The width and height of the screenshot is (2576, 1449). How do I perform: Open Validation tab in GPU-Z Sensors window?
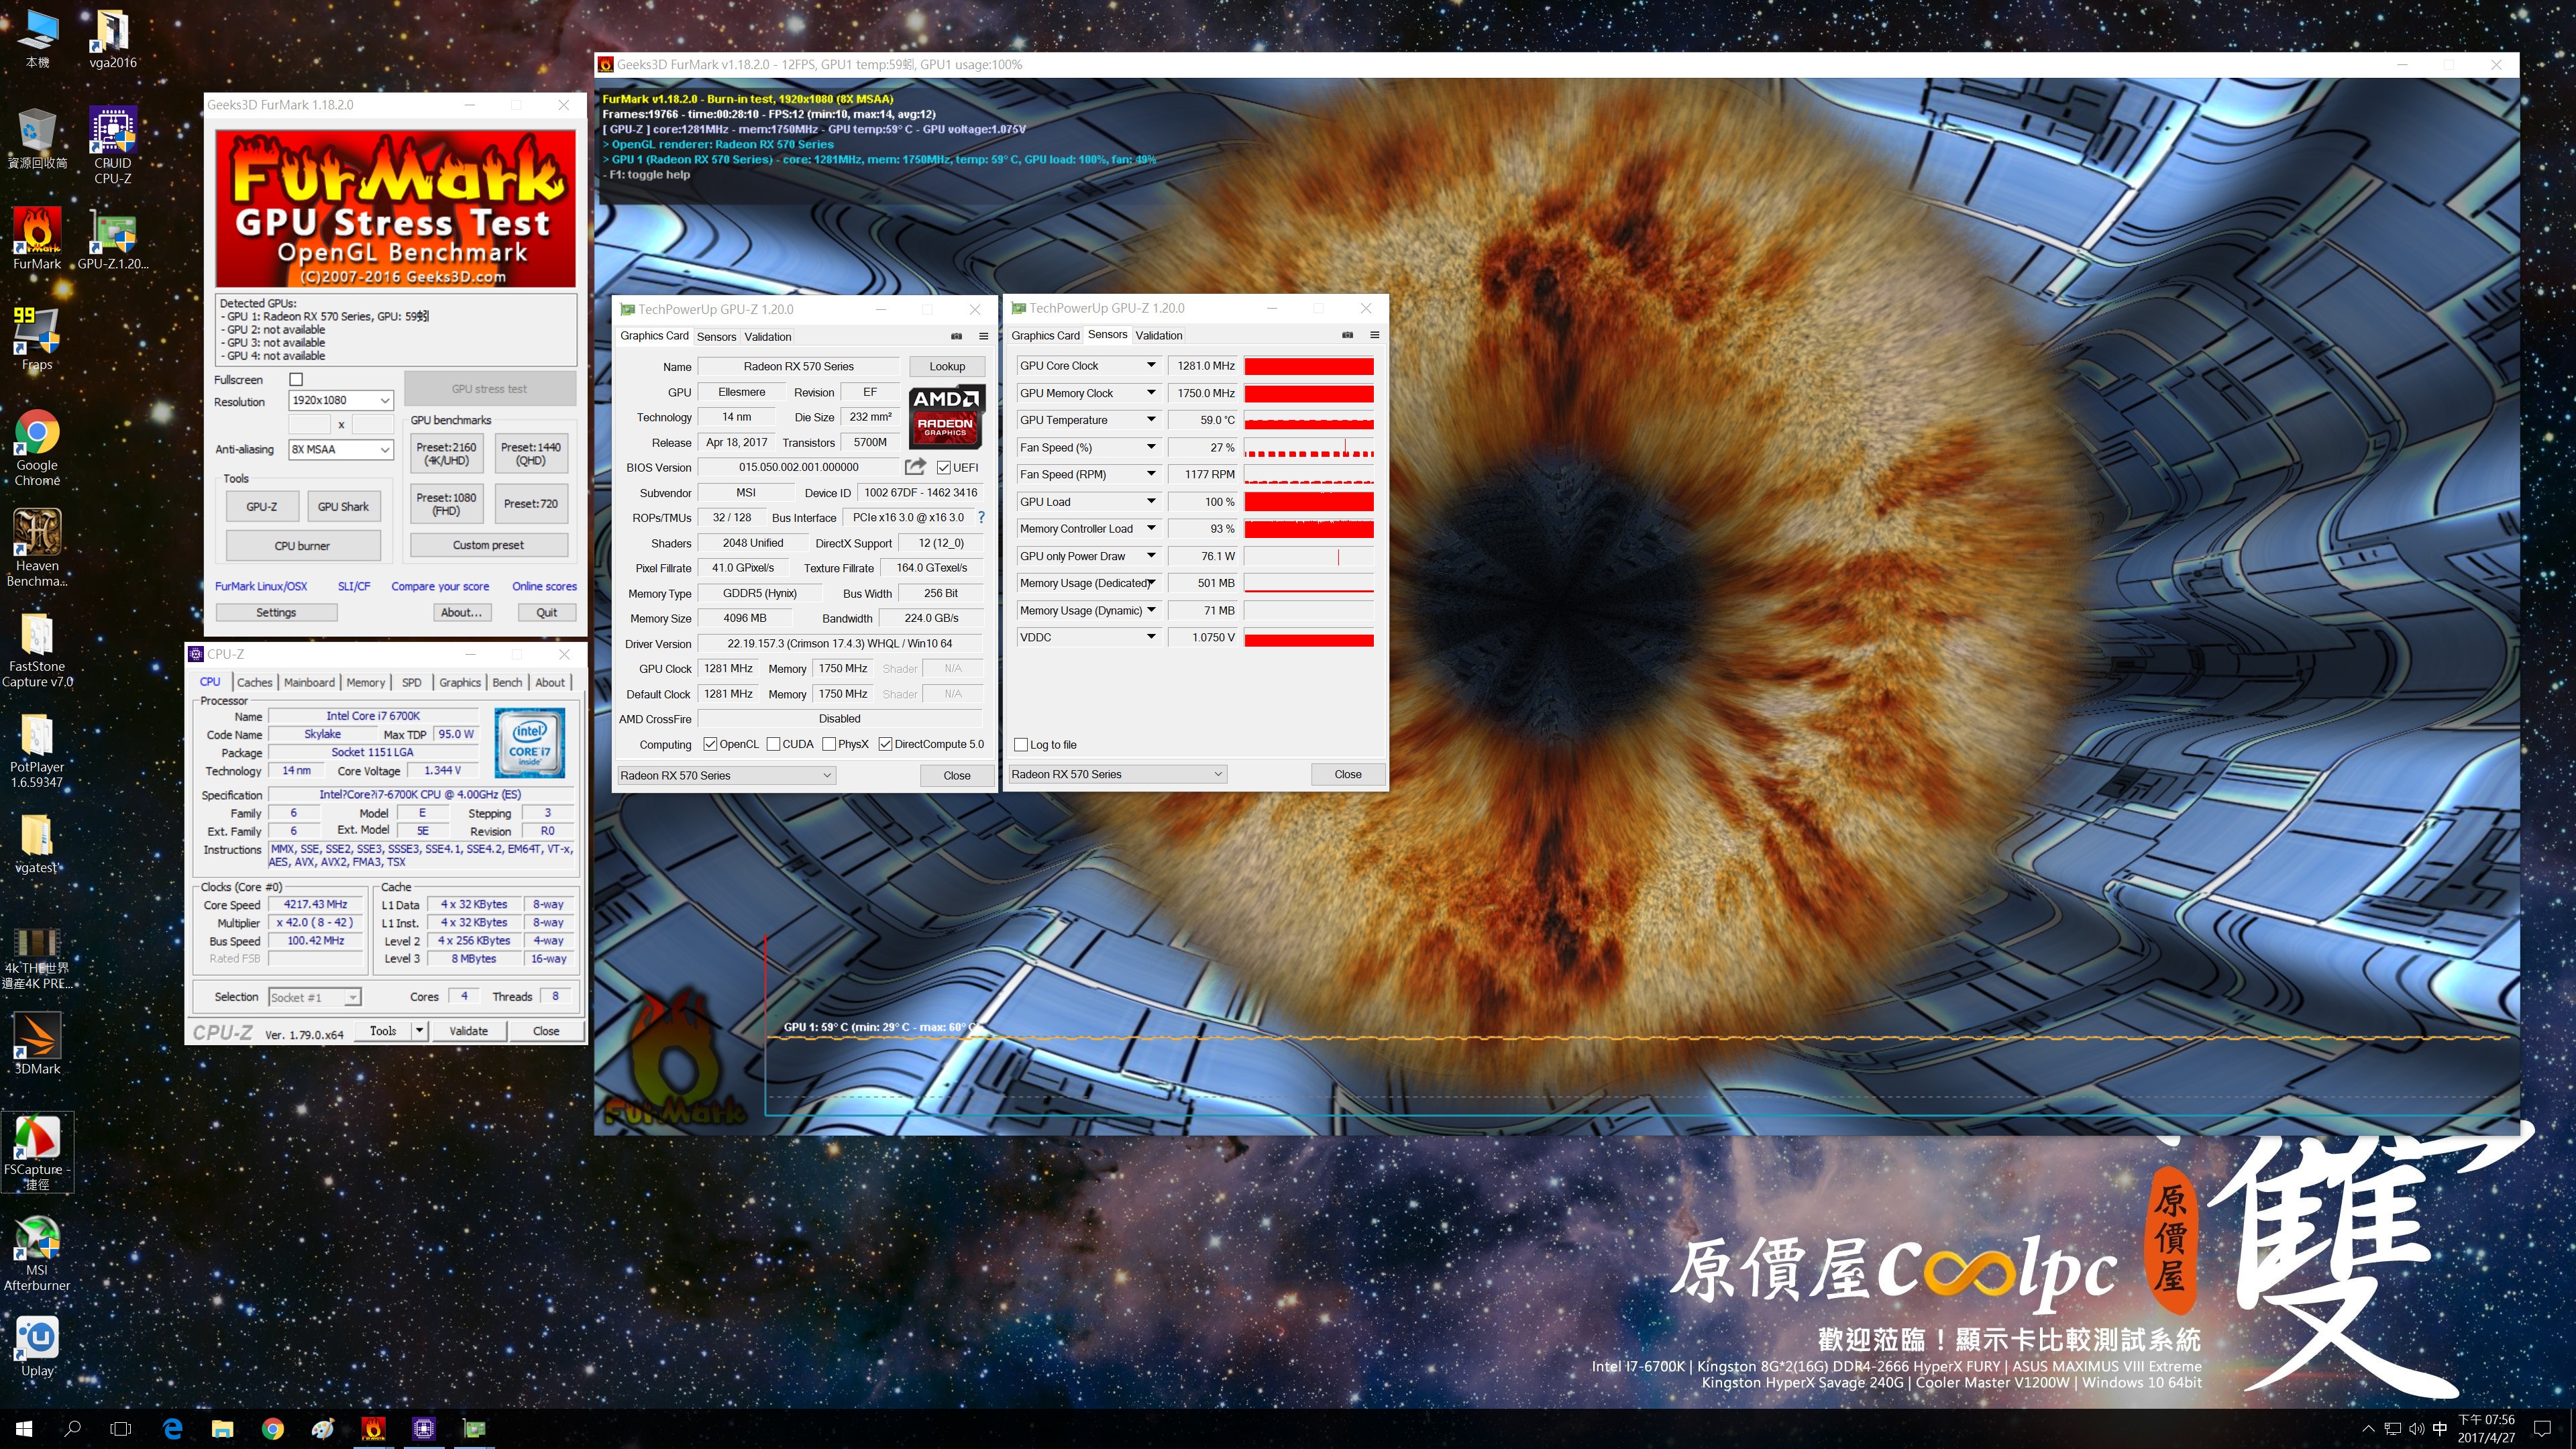click(1159, 336)
